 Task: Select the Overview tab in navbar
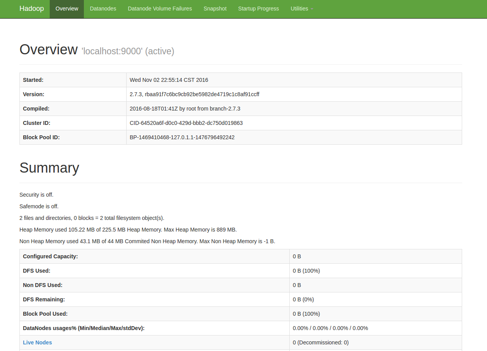point(67,9)
